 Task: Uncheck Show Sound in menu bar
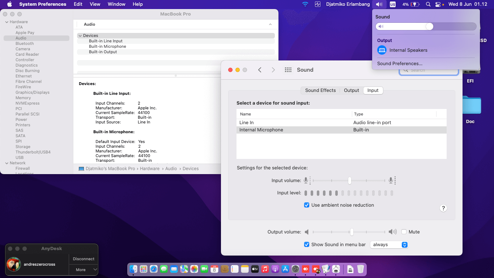point(307,245)
